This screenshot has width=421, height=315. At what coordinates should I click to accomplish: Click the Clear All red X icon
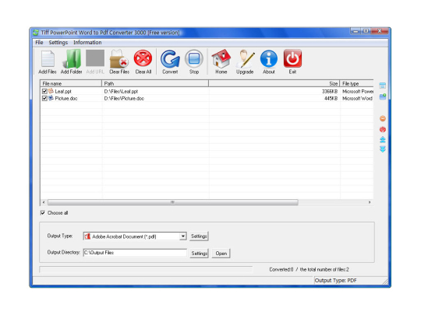point(143,58)
